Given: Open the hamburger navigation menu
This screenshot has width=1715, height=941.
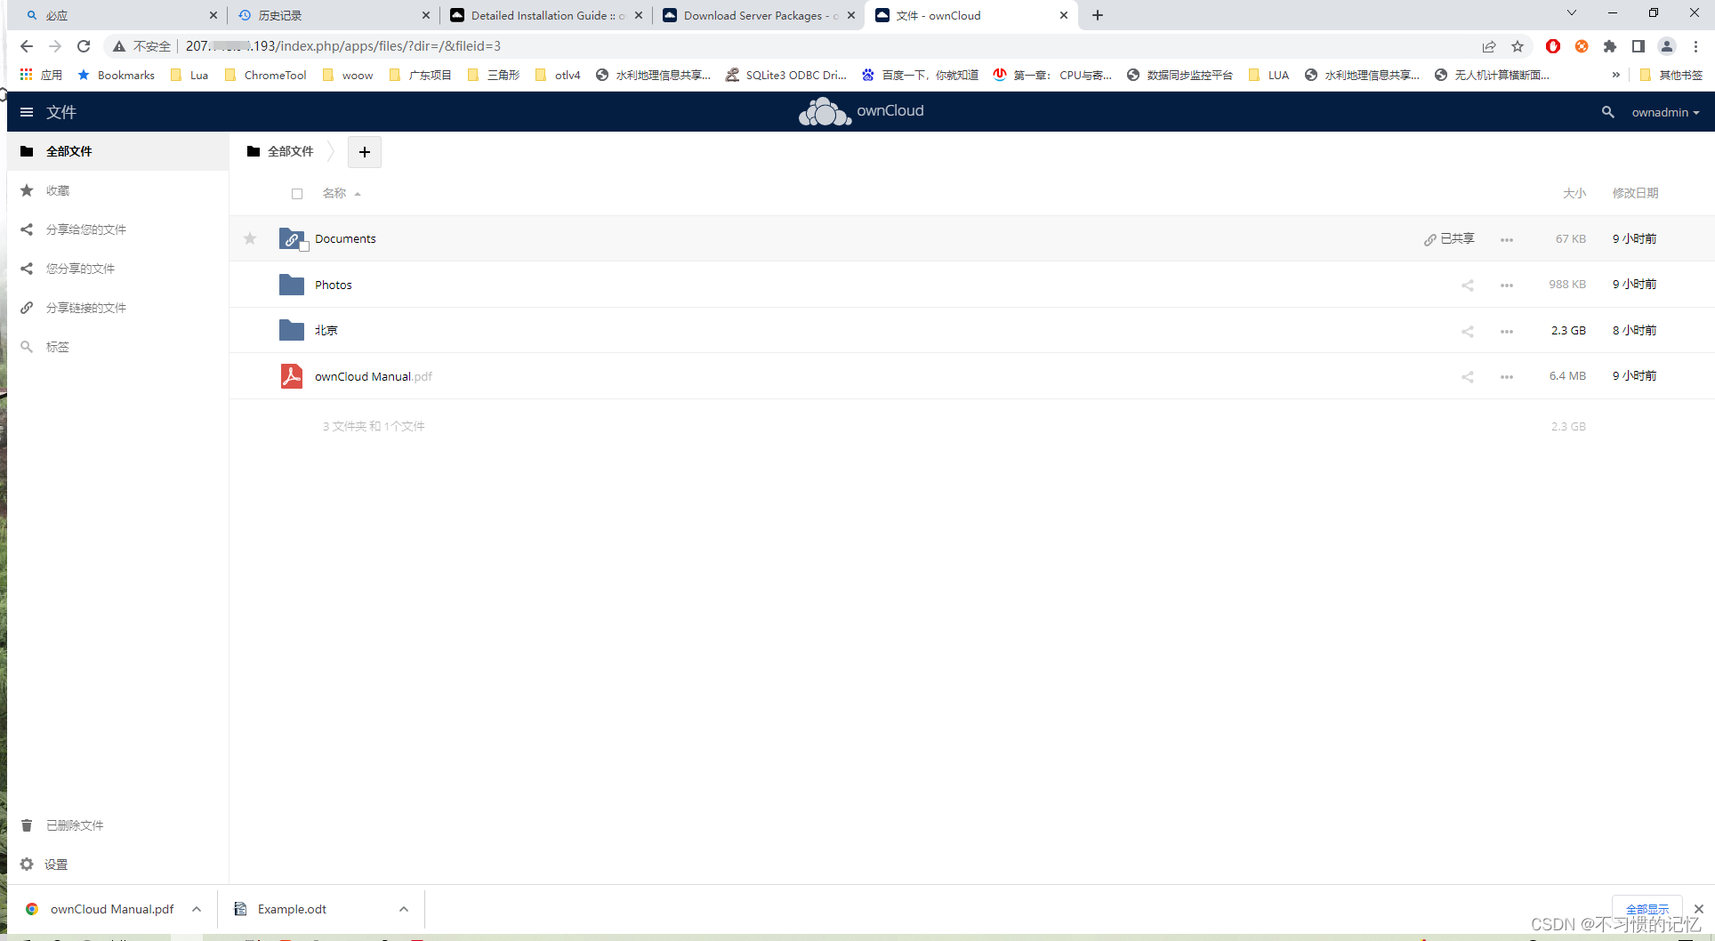Looking at the screenshot, I should [x=27, y=112].
